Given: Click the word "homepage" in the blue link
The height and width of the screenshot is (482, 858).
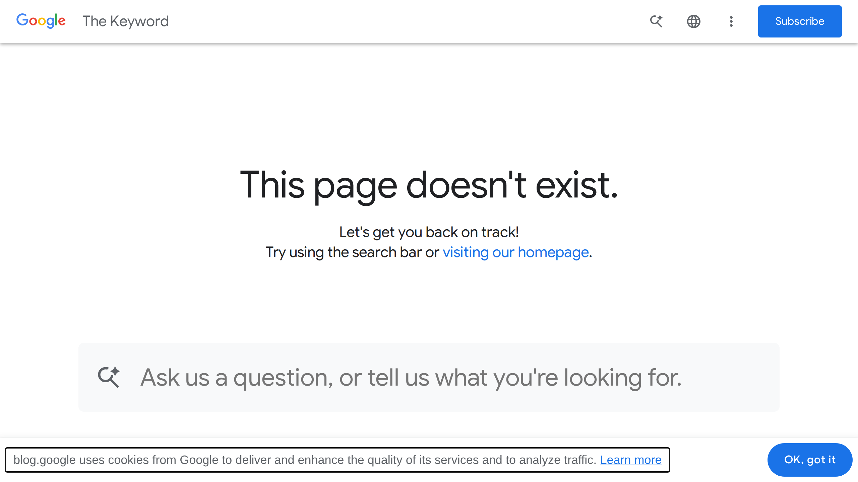Looking at the screenshot, I should point(553,252).
